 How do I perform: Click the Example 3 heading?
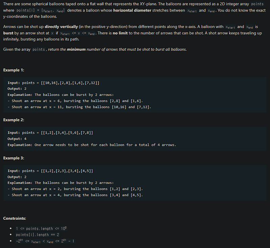tap(13, 158)
